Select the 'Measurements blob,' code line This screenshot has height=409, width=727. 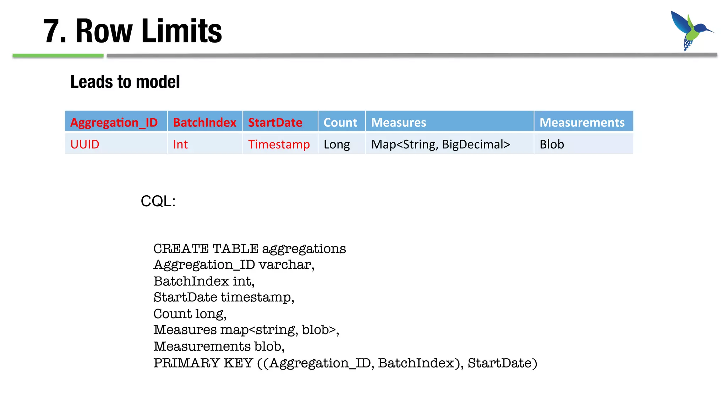[x=219, y=346]
